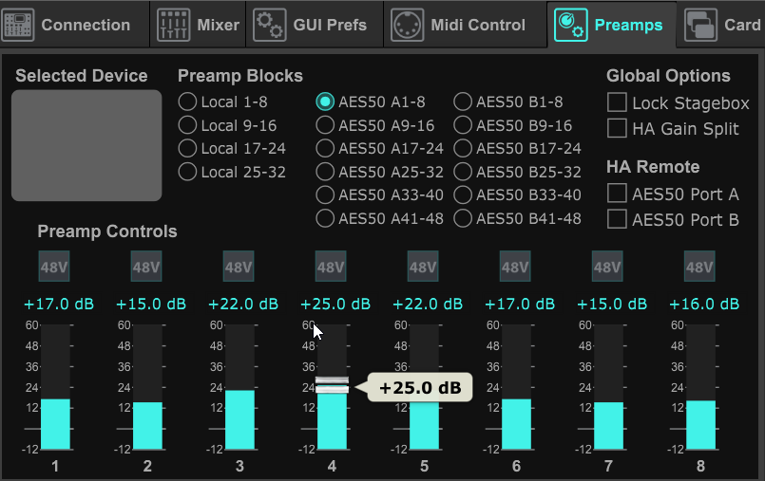Choose the AES50 B1-8 preamp block
The image size is (765, 481).
[463, 102]
